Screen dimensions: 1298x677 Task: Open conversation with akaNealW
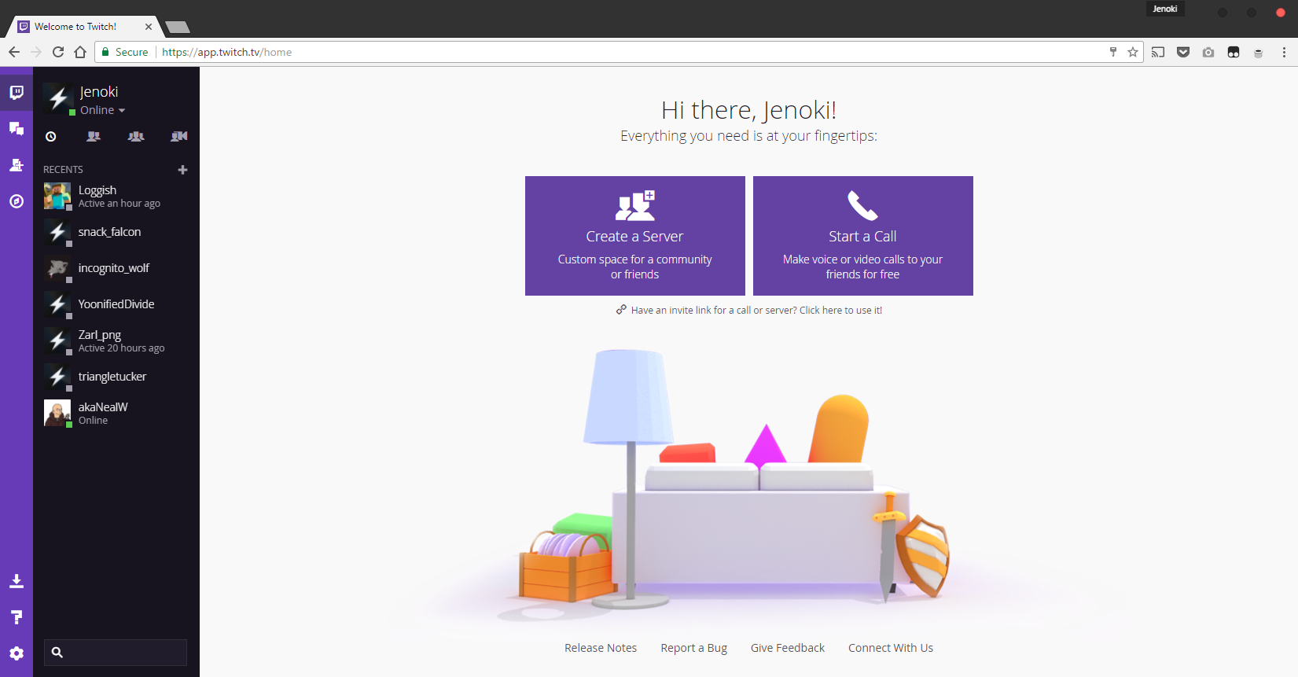click(116, 413)
